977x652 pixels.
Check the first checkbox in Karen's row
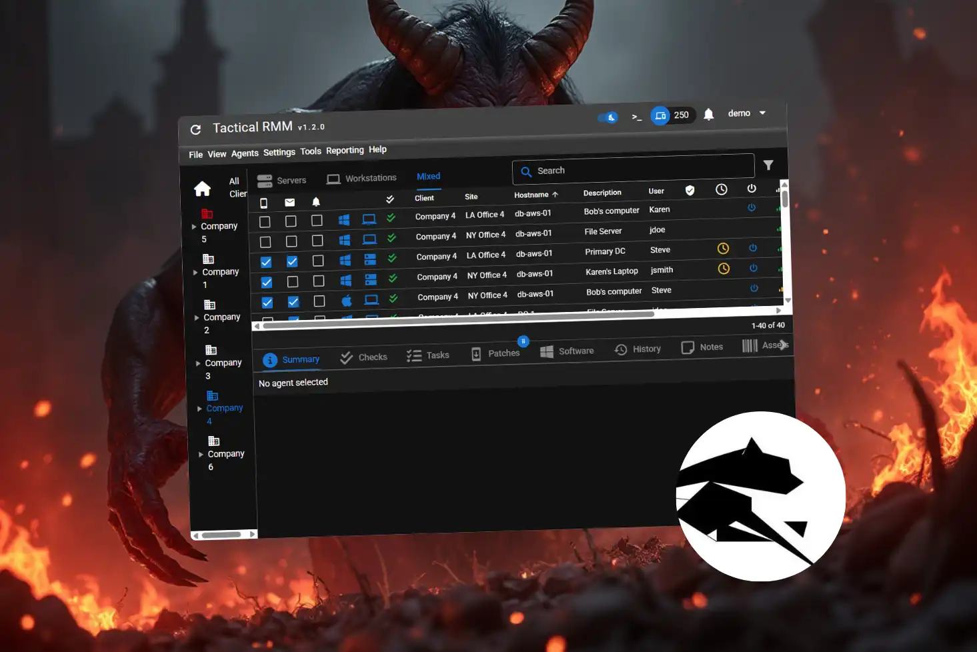click(265, 222)
